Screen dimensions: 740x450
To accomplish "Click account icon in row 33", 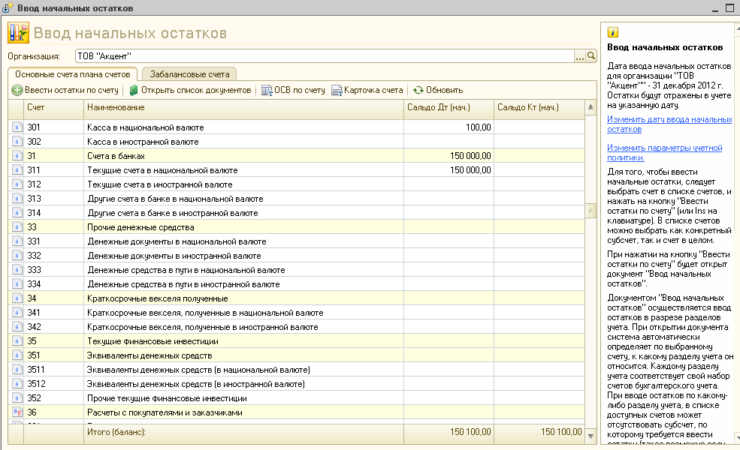I will click(x=17, y=227).
